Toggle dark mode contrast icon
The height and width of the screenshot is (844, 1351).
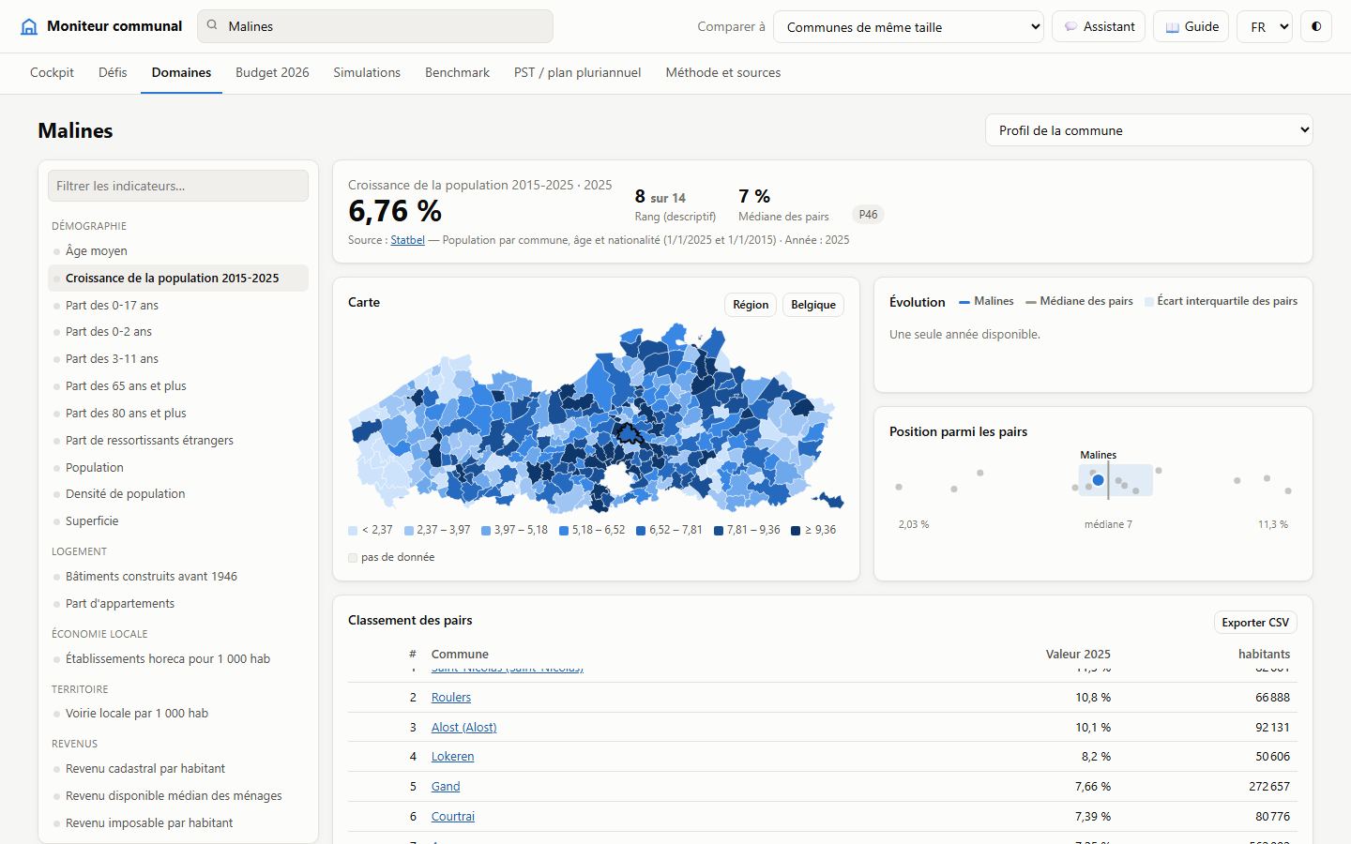click(x=1316, y=26)
